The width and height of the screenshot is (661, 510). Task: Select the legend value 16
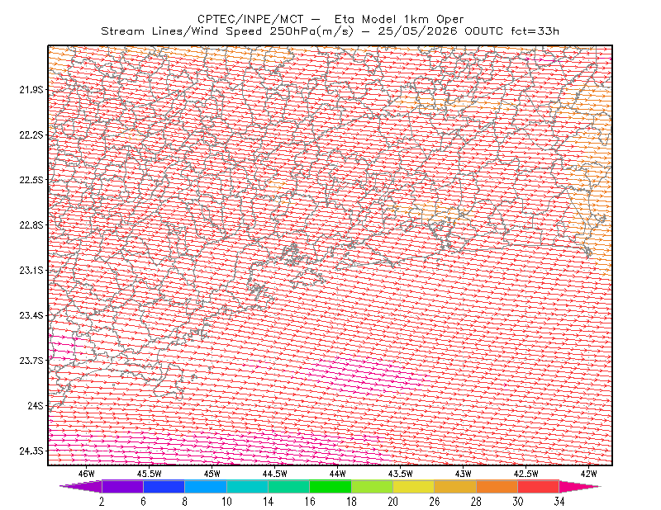coord(310,502)
